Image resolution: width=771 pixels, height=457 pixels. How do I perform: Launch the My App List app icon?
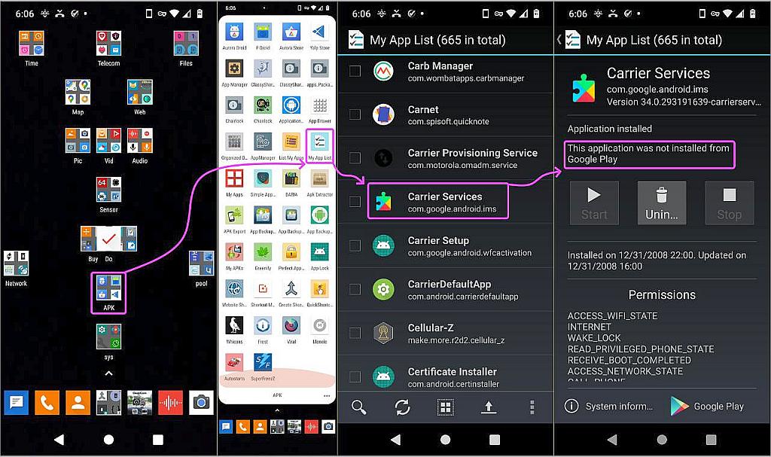(x=319, y=142)
